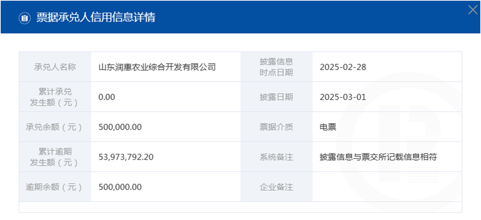Image resolution: width=481 pixels, height=220 pixels.
Task: Close the credit info details dialog
Action: [473, 10]
